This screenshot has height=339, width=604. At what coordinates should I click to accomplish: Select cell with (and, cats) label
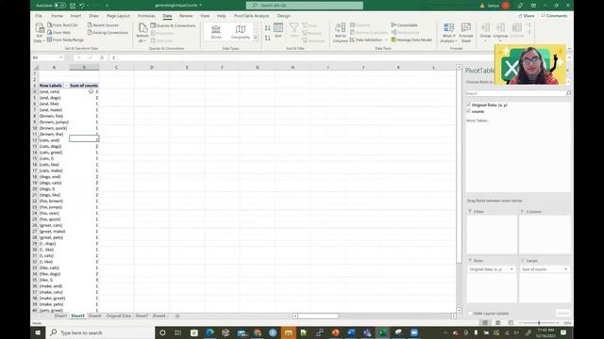(x=54, y=91)
